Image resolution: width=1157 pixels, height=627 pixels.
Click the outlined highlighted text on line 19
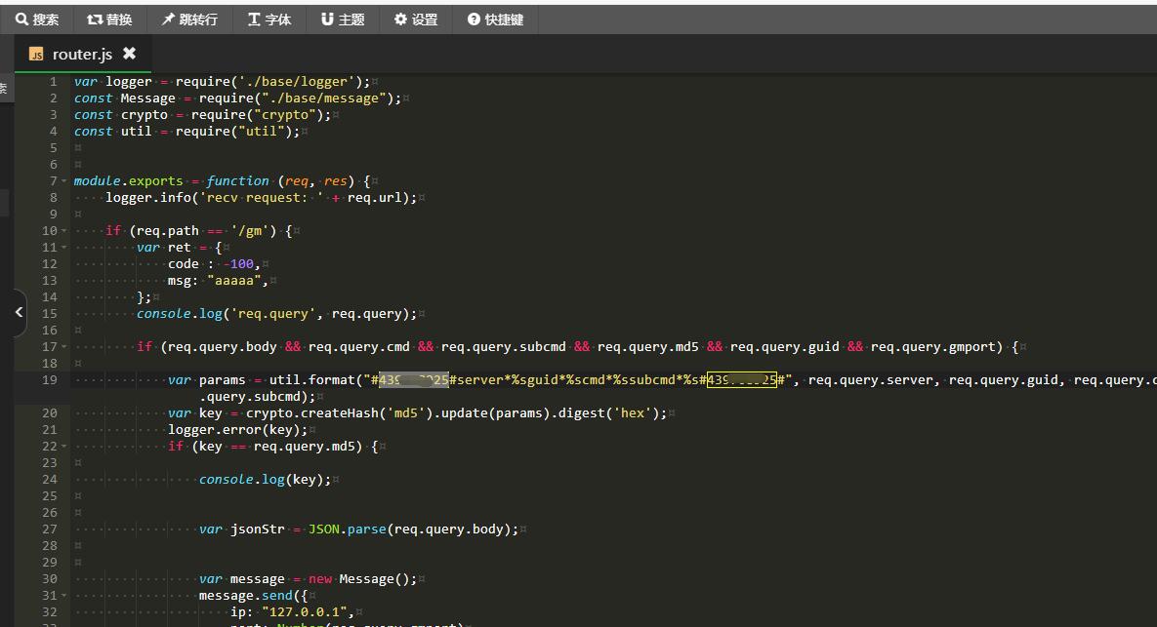click(741, 380)
